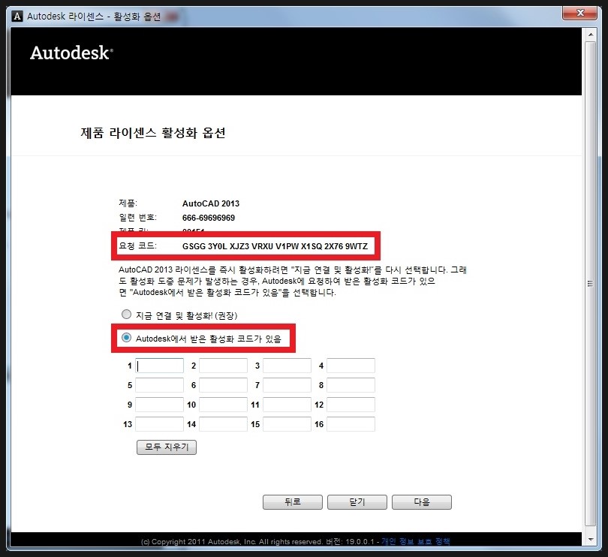The height and width of the screenshot is (557, 608).
Task: Click activation code field 12
Action: (x=351, y=405)
